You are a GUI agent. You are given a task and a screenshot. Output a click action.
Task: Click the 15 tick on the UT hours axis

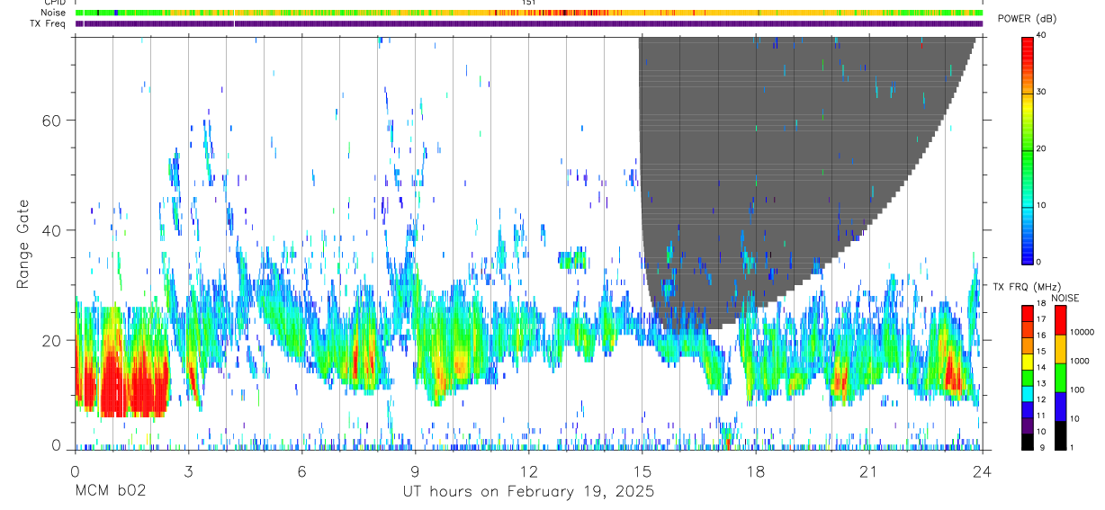click(x=642, y=470)
